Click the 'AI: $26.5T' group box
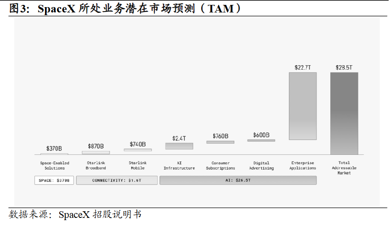Viewport: 390px width, 225px height. pos(238,180)
